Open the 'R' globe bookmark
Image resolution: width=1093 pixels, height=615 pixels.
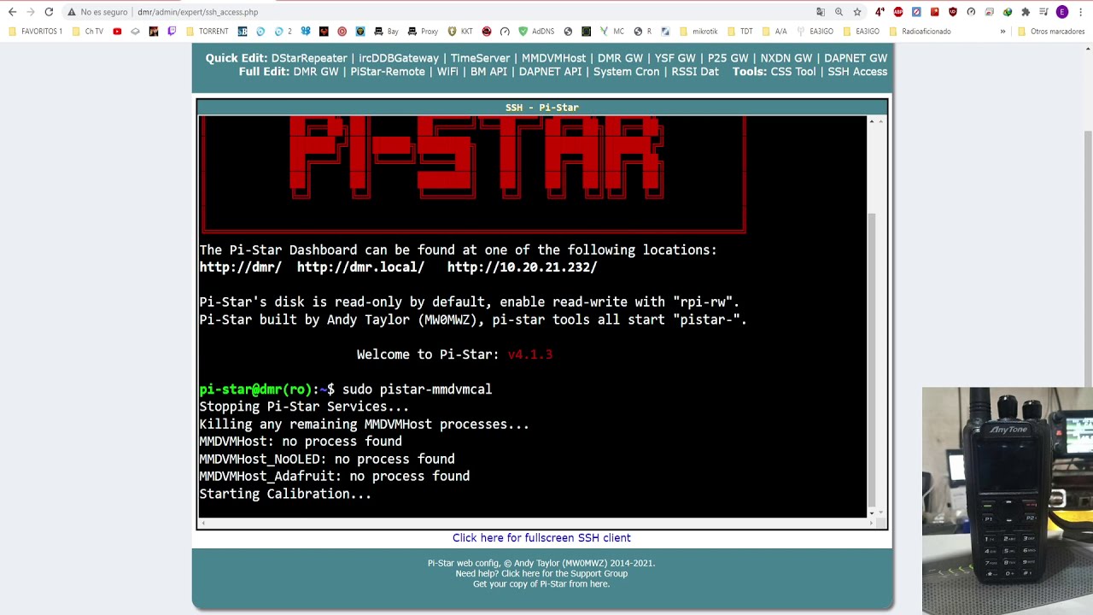[642, 32]
